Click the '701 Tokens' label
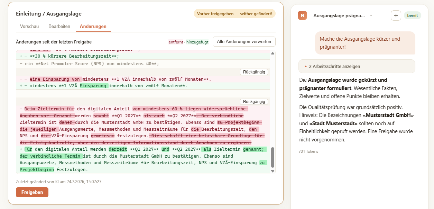The image size is (434, 209). click(x=308, y=151)
